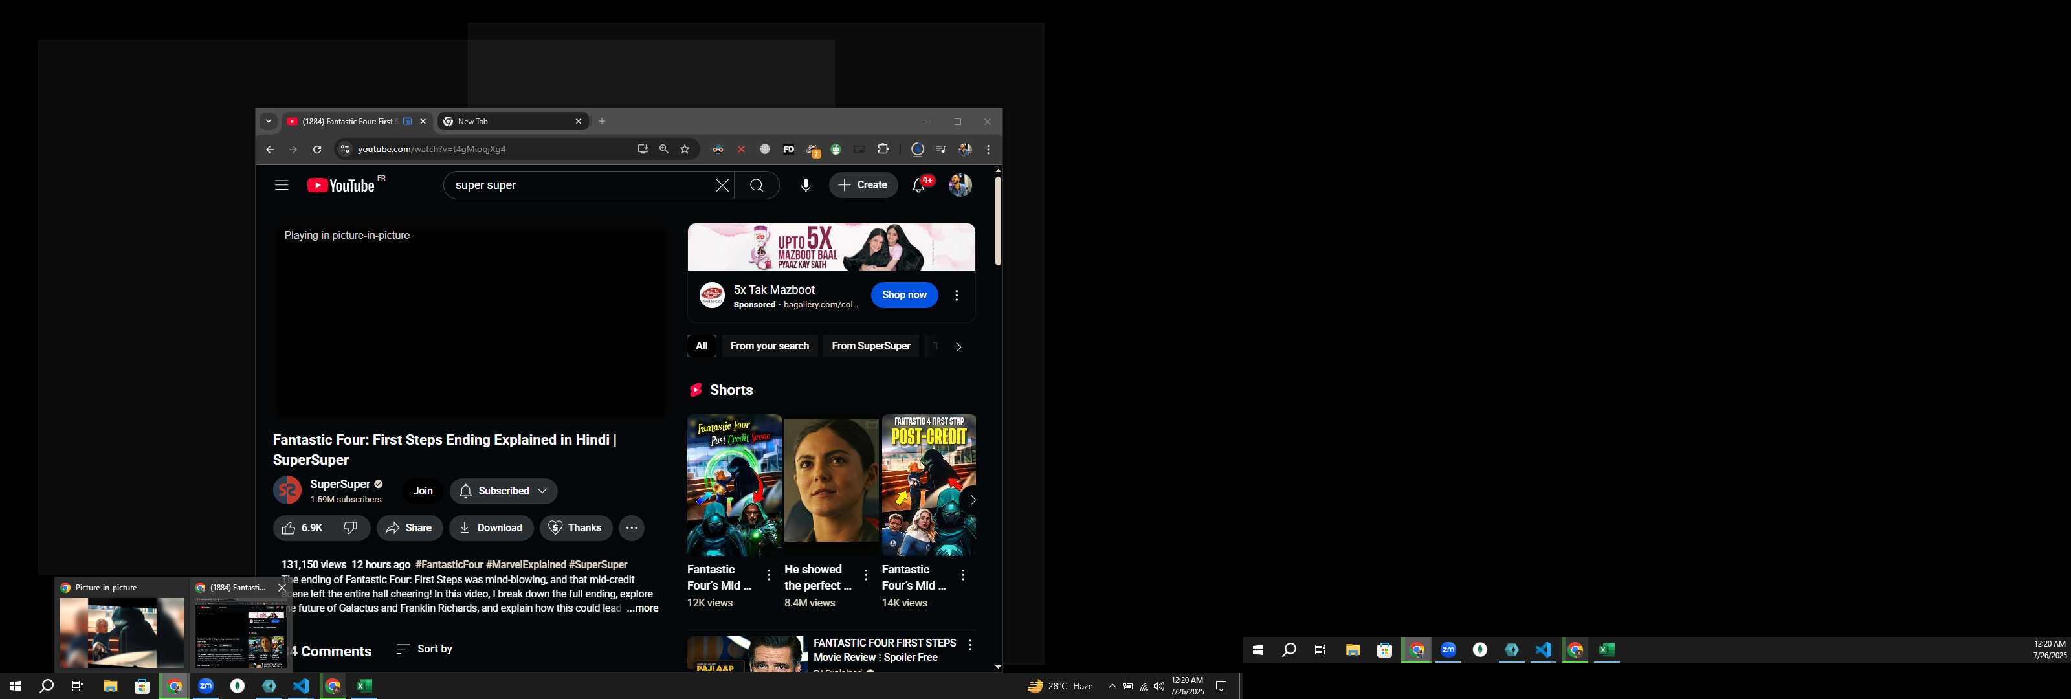Image resolution: width=2071 pixels, height=699 pixels.
Task: Open SuperSuper channel avatar
Action: pyautogui.click(x=287, y=490)
